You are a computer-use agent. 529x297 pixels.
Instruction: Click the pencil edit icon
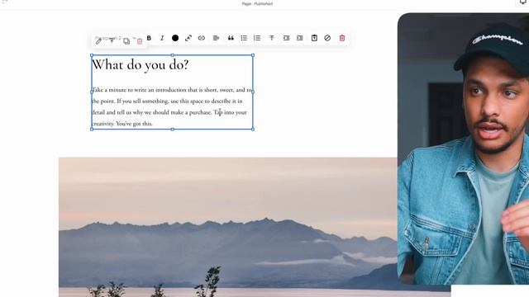pyautogui.click(x=98, y=41)
